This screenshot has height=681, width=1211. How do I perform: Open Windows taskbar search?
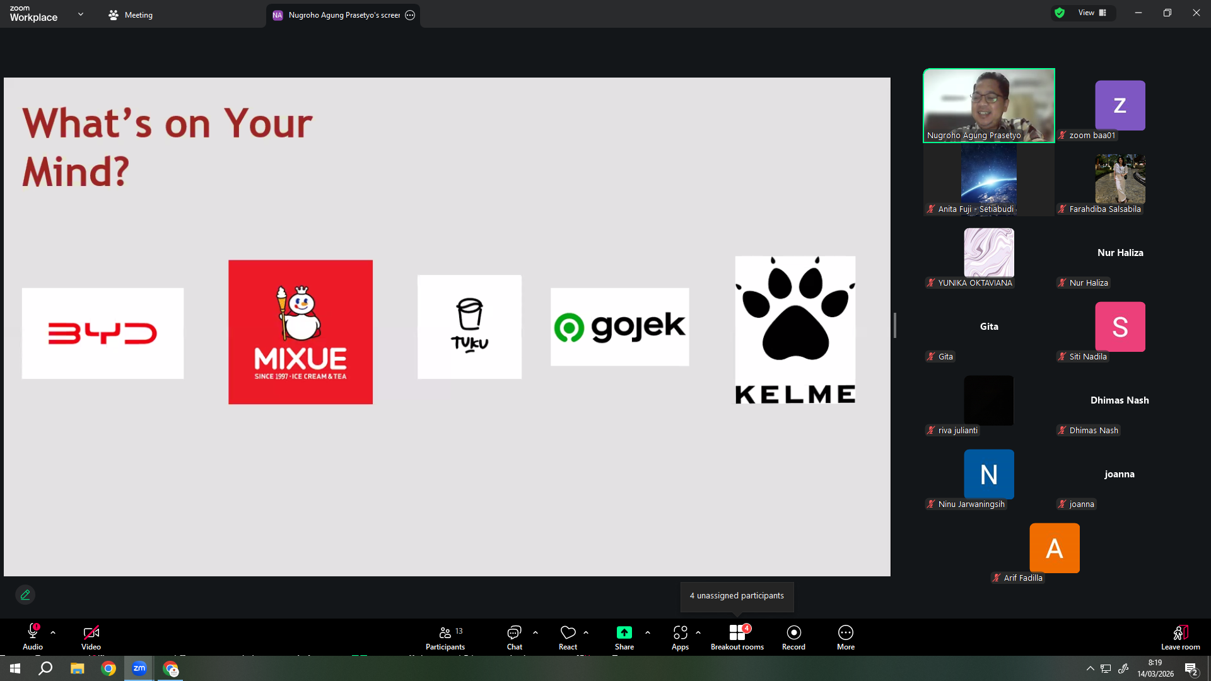point(45,668)
